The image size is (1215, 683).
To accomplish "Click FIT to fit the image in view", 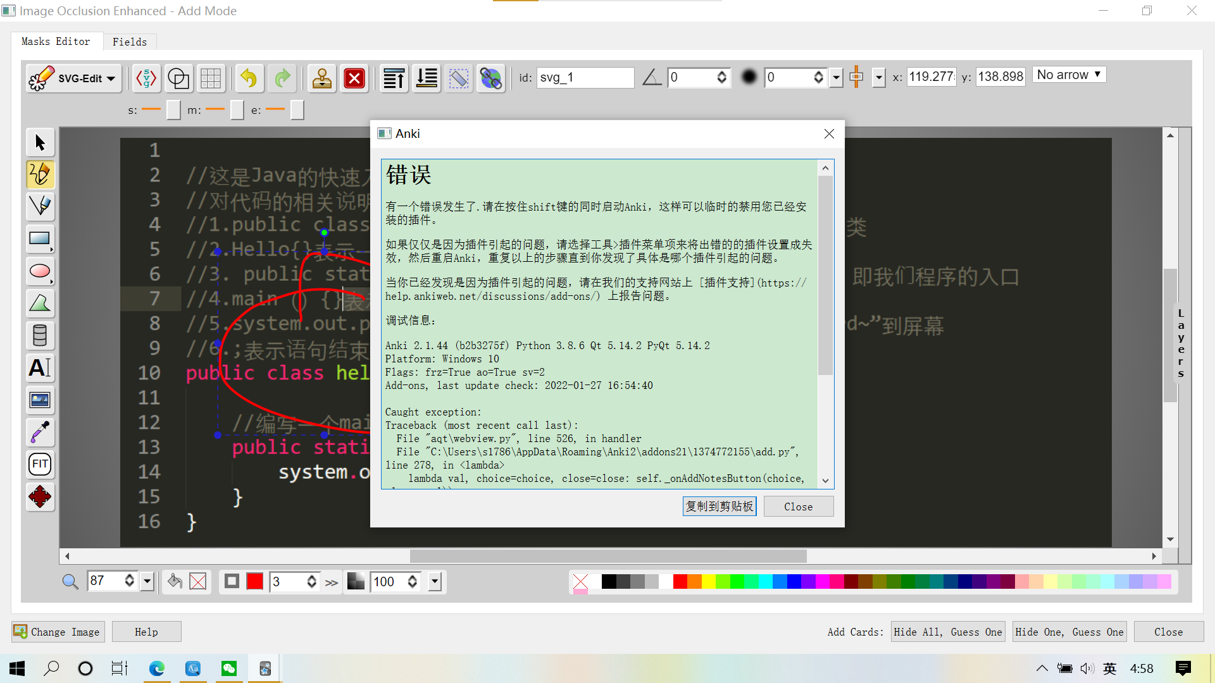I will point(40,464).
